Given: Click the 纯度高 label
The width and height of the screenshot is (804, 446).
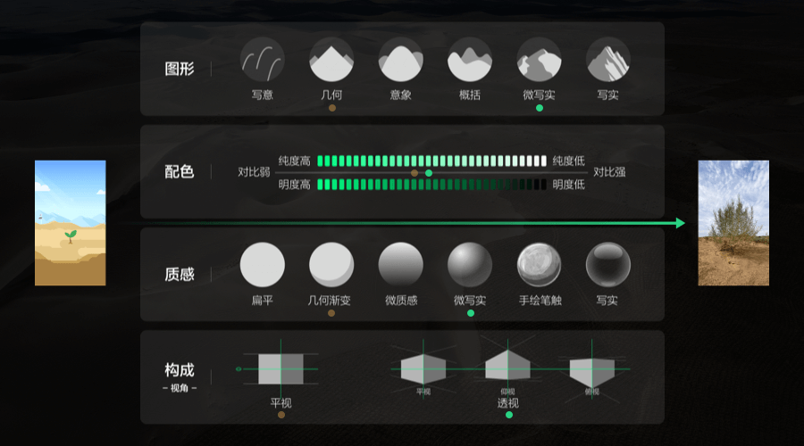Looking at the screenshot, I should (294, 161).
